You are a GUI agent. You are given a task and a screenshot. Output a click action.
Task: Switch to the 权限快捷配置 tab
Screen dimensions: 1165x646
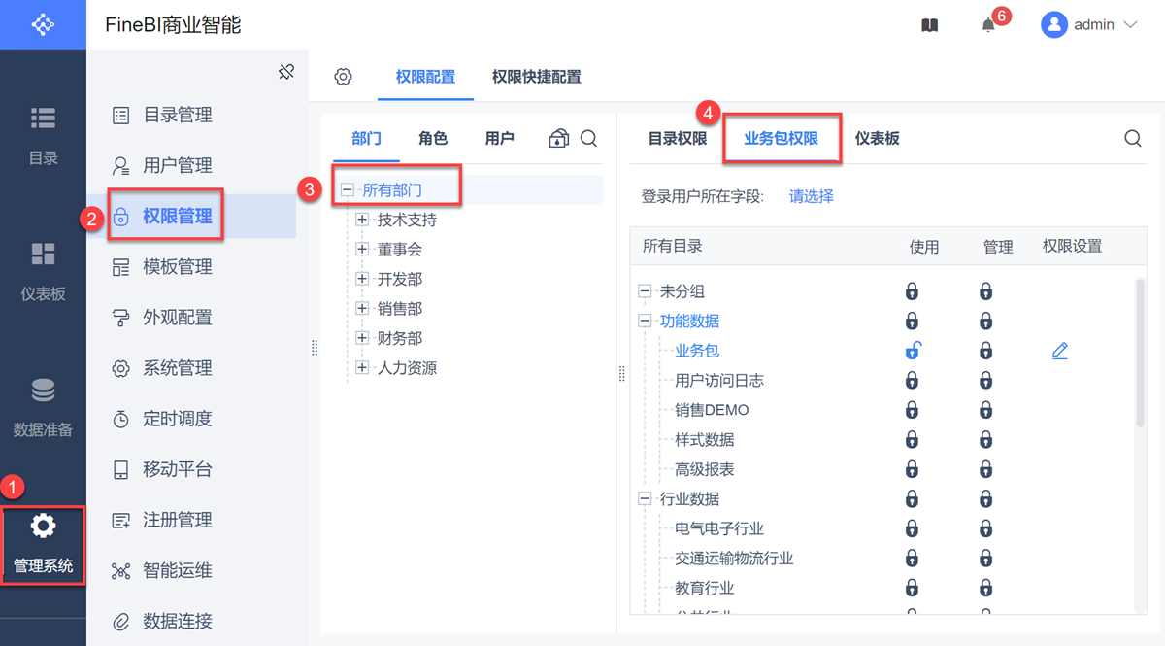pyautogui.click(x=536, y=77)
